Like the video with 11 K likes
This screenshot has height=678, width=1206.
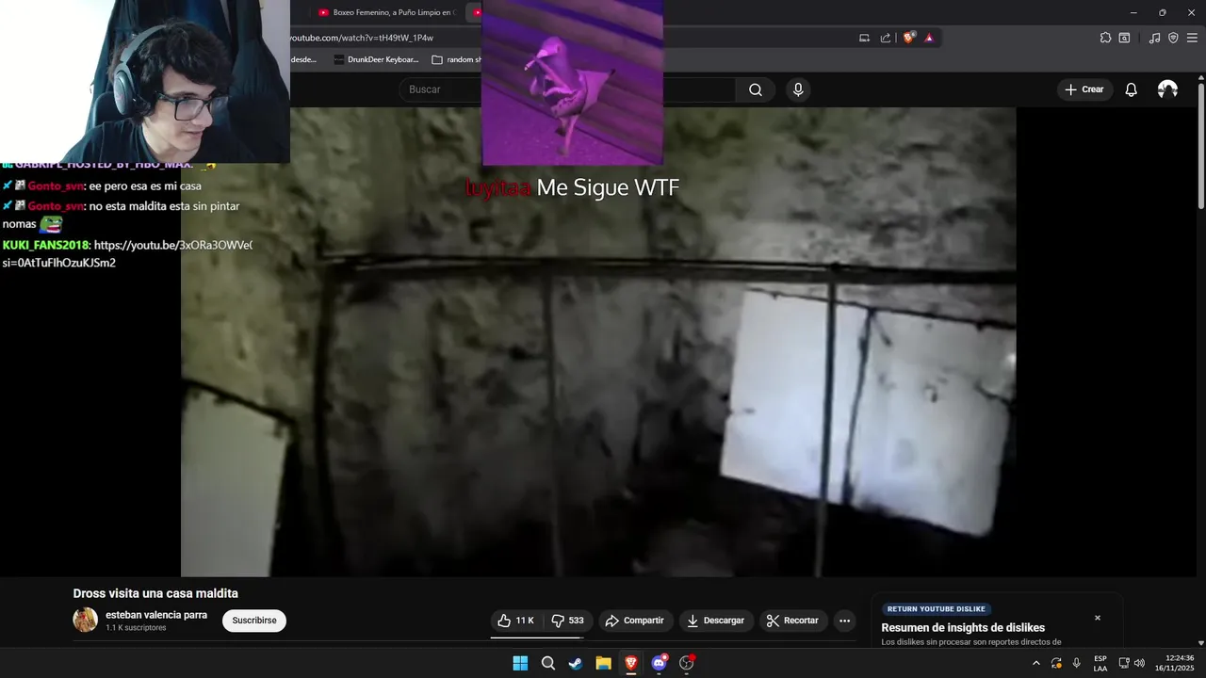click(x=515, y=621)
